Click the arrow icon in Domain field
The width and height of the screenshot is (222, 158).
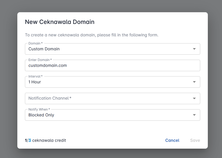(194, 49)
